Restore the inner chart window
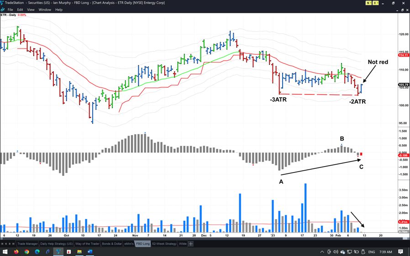 pos(402,10)
